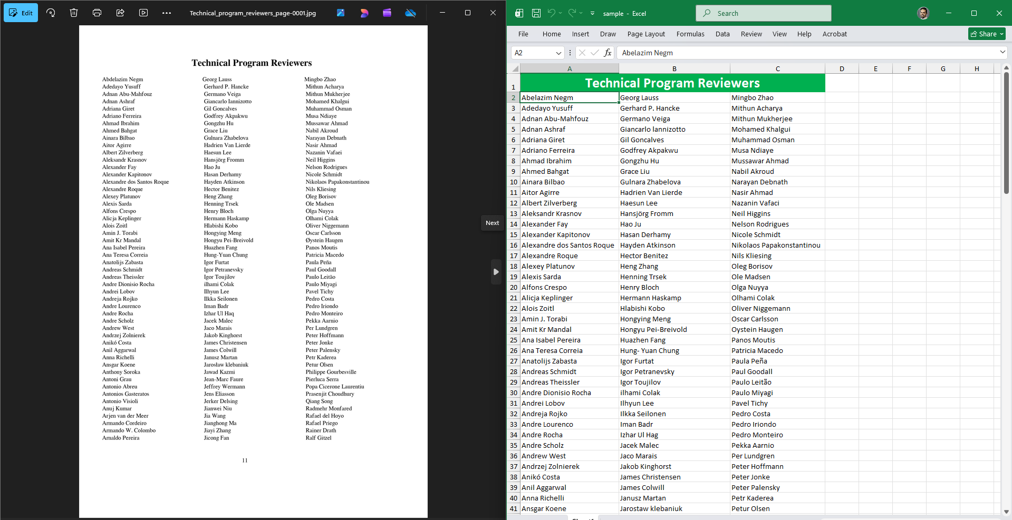Start a slideshow from the photo viewer toolbar
This screenshot has height=520, width=1012.
pyautogui.click(x=143, y=13)
